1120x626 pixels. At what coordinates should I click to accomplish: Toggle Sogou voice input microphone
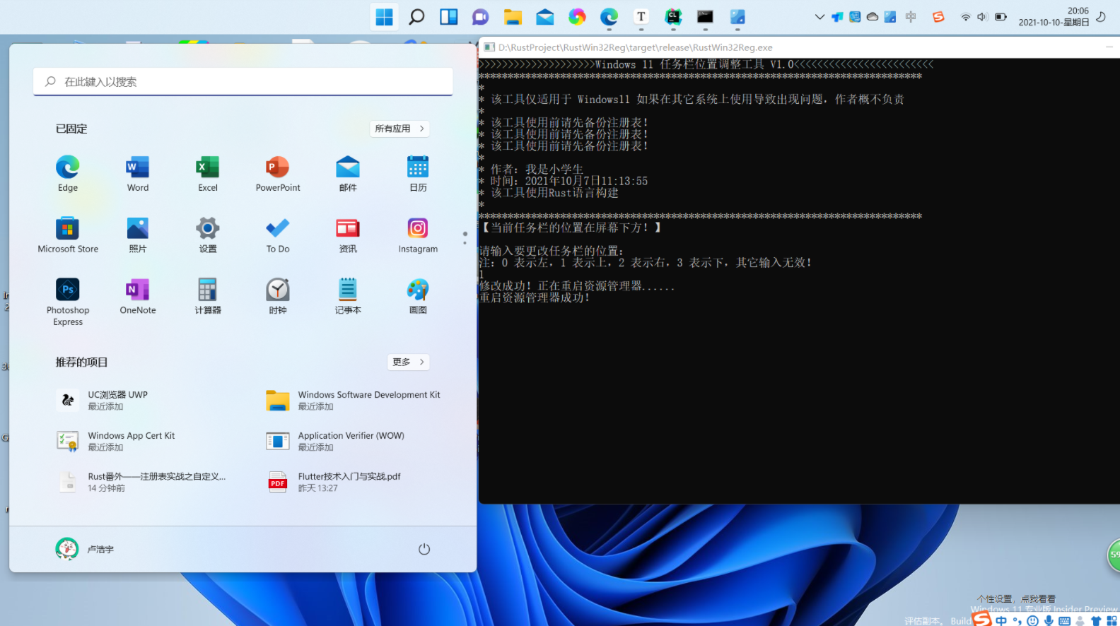click(1049, 620)
